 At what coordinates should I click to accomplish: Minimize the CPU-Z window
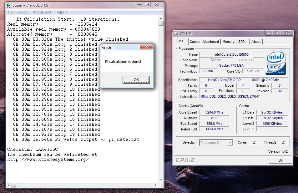point(268,33)
